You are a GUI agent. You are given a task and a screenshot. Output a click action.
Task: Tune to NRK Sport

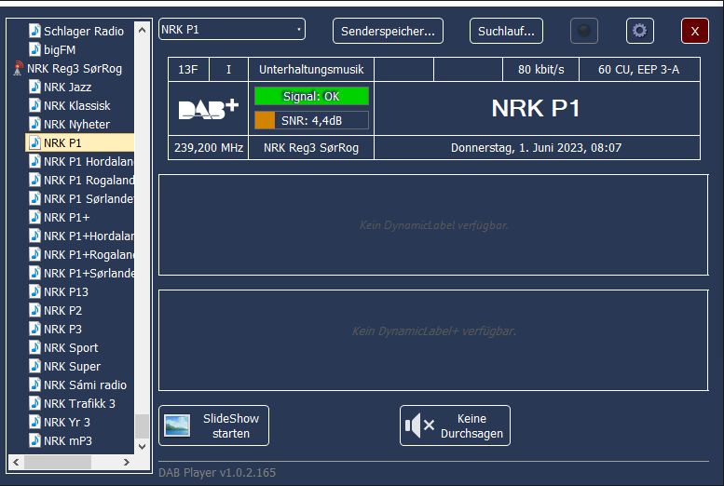pyautogui.click(x=71, y=348)
